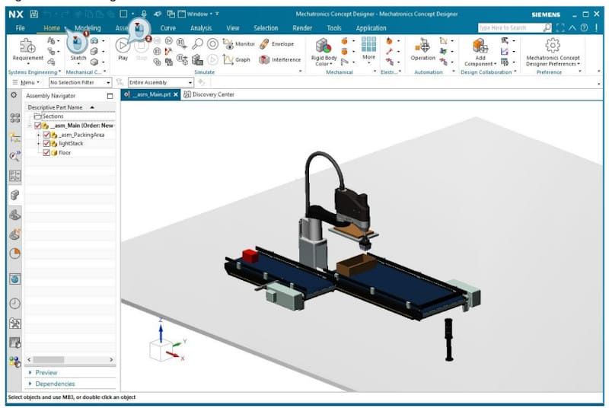This screenshot has width=609, height=408.
Task: Click the Rigid Body Color icon
Action: coord(324,47)
